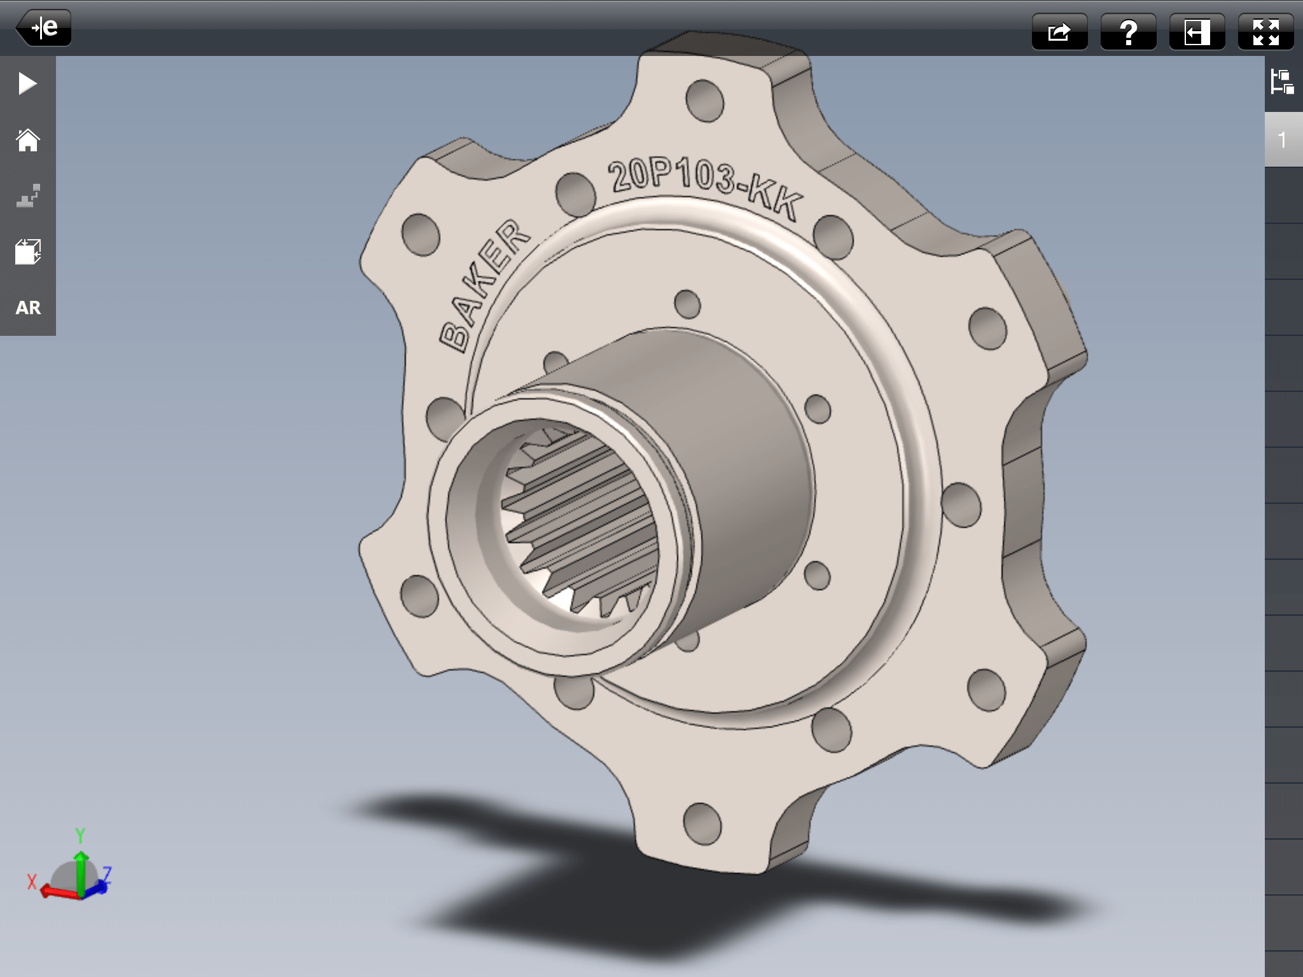Reset to the Home view

(x=27, y=140)
